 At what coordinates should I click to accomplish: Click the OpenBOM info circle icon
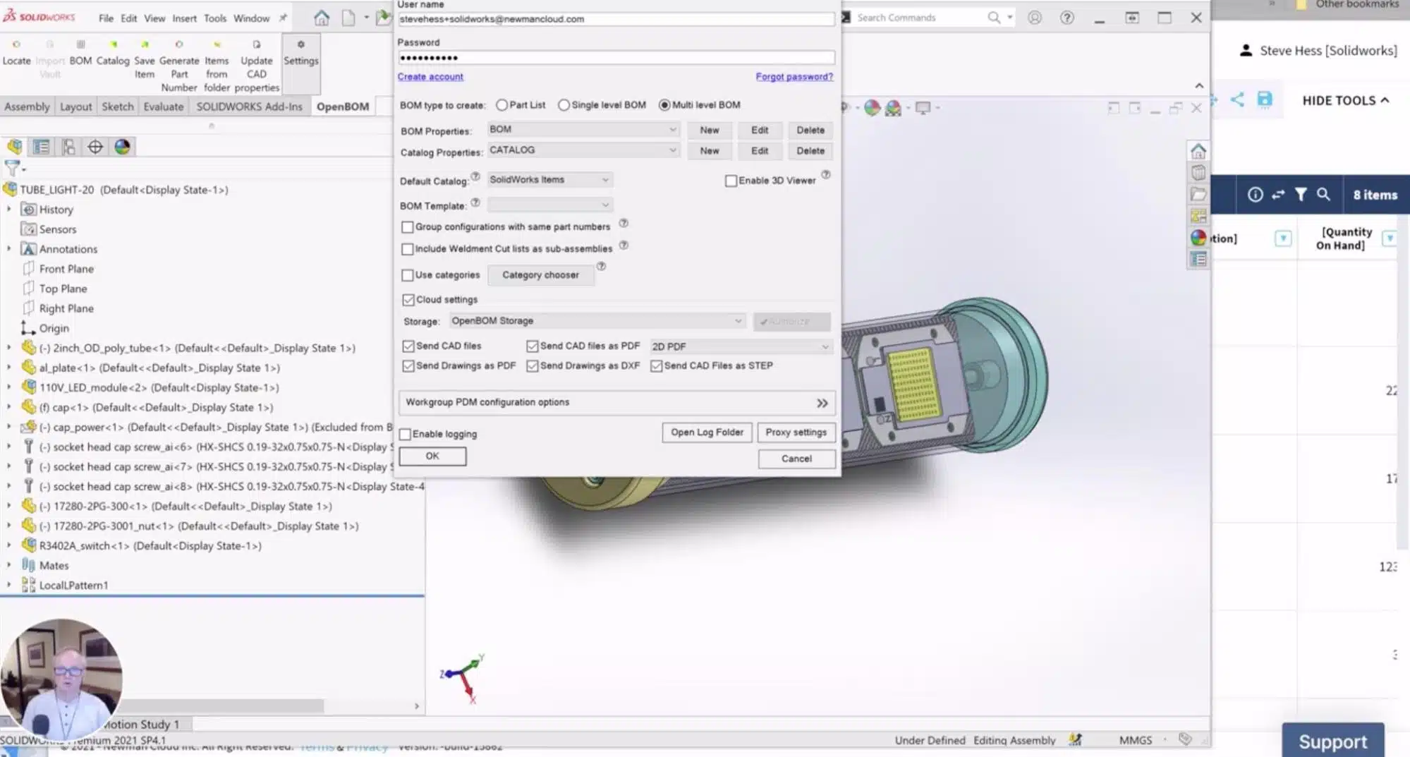pyautogui.click(x=1256, y=195)
